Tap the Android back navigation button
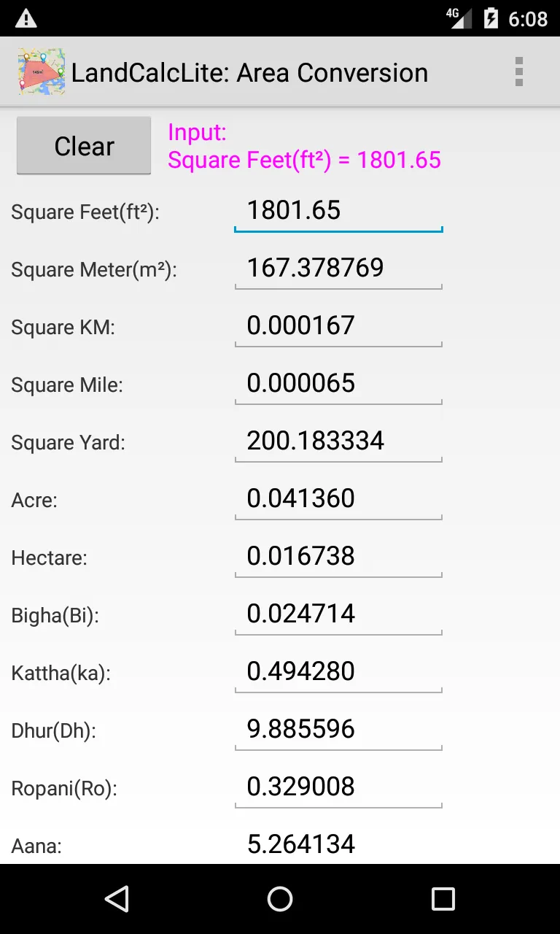Screen dimensions: 560x934 (117, 899)
